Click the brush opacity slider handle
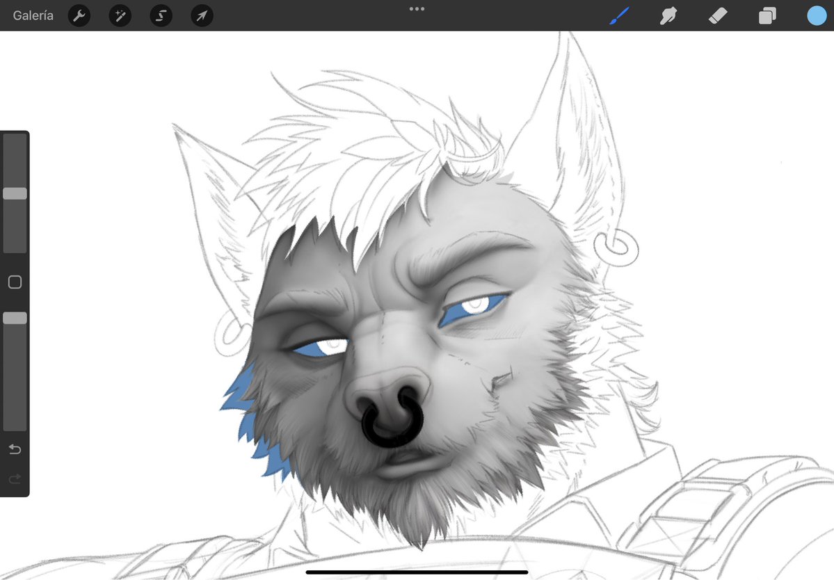Viewport: 834px width, 580px height. pyautogui.click(x=15, y=318)
